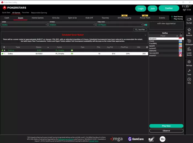Switch to the Home Games tab
Screen dimensions: 193x143
pyautogui.click(x=38, y=18)
